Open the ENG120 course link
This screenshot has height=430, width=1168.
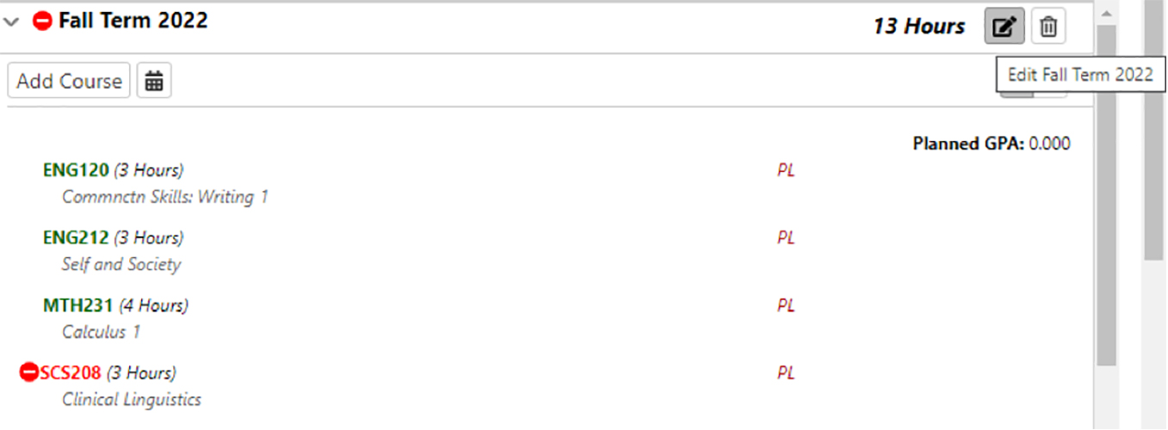click(x=76, y=170)
